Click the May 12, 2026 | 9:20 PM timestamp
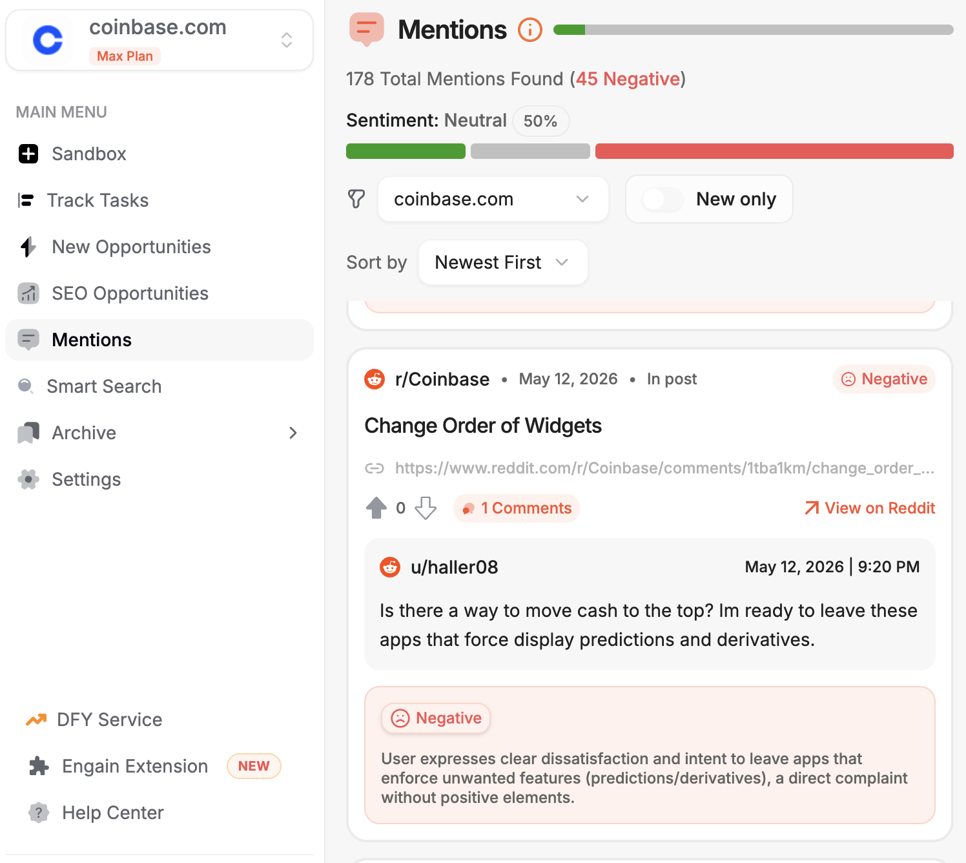This screenshot has height=863, width=966. pyautogui.click(x=832, y=567)
